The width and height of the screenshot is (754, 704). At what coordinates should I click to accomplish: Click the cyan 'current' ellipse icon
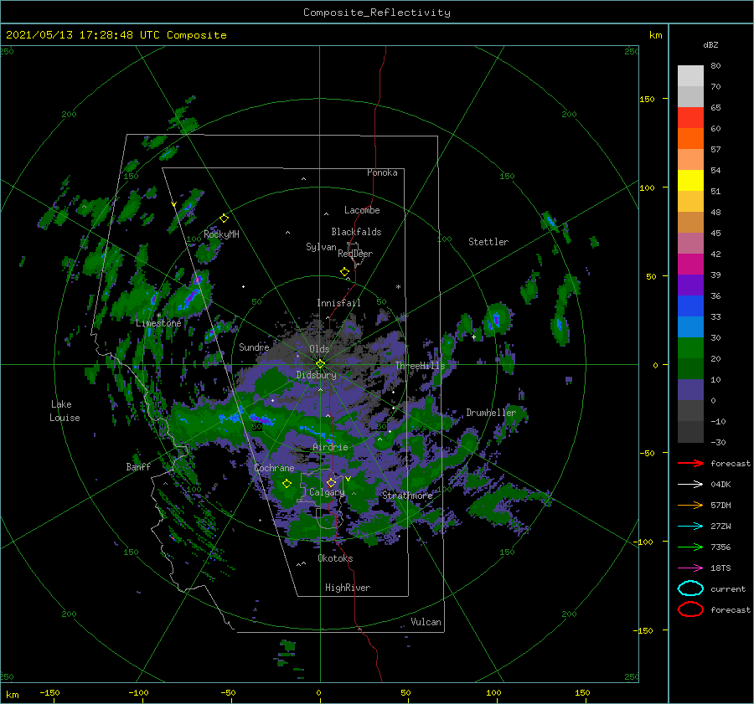coord(690,588)
